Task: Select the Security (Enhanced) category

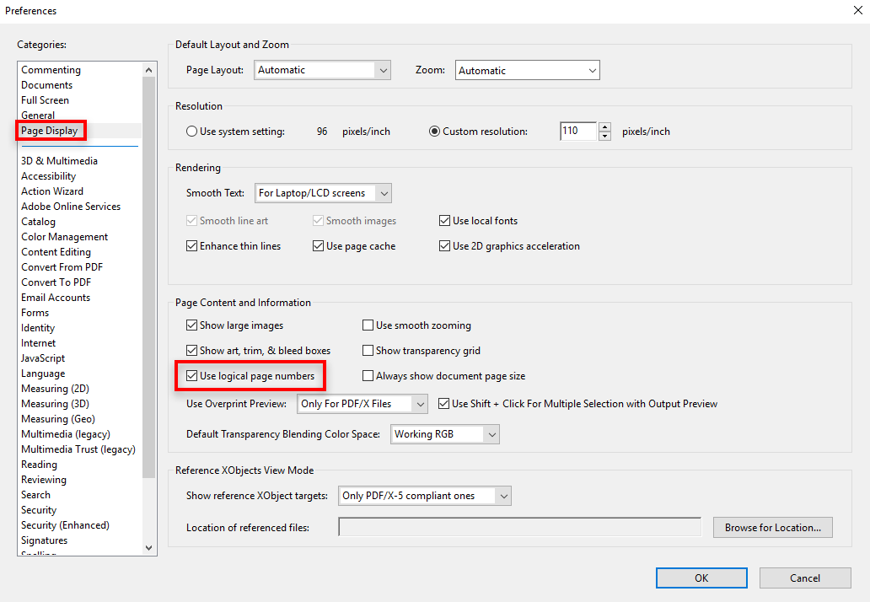Action: click(x=65, y=524)
